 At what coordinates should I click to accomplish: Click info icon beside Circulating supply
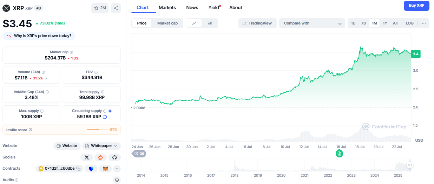pos(105,111)
